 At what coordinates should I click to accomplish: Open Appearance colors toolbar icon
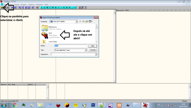83,7
